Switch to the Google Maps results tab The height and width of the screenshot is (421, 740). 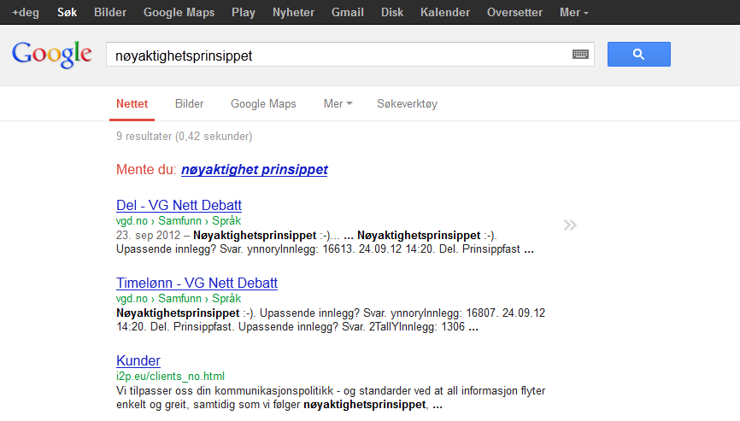pyautogui.click(x=263, y=103)
